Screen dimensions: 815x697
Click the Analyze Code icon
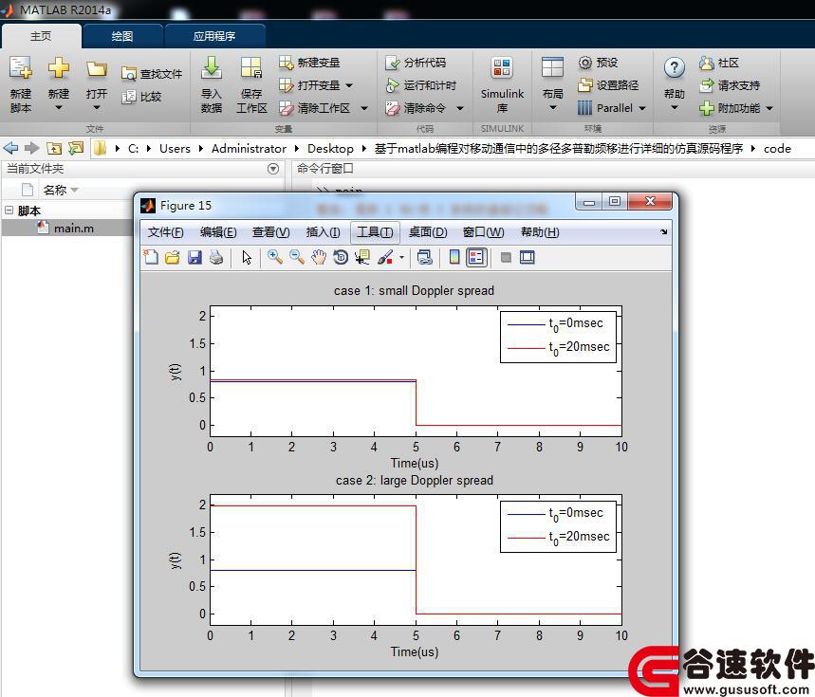pyautogui.click(x=393, y=63)
